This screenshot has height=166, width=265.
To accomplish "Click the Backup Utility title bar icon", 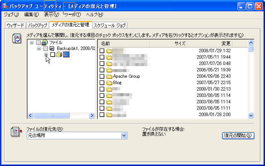I will point(5,6).
